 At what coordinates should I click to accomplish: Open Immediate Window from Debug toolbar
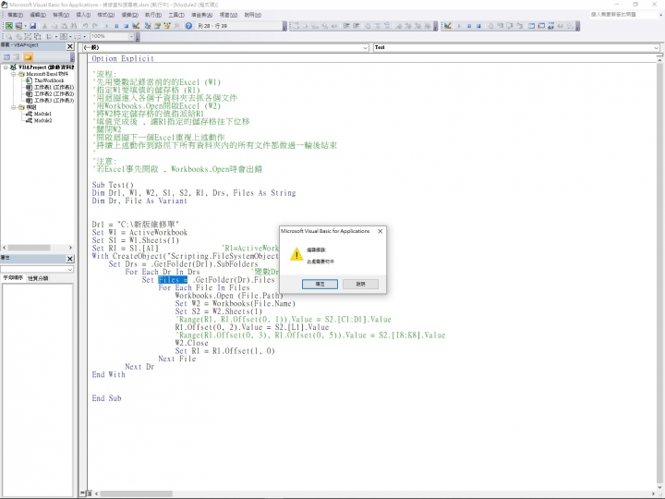point(541,26)
